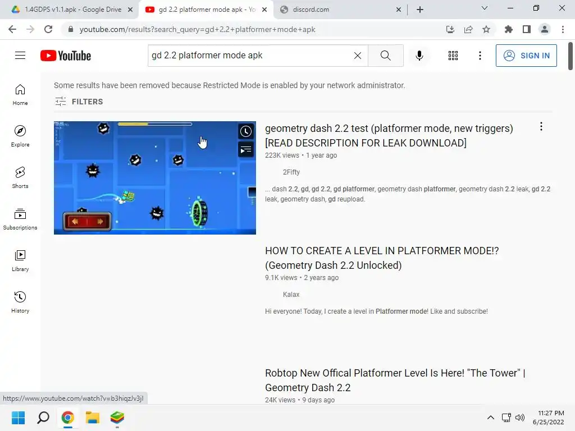Open YouTube settings three-dot menu

(x=480, y=56)
